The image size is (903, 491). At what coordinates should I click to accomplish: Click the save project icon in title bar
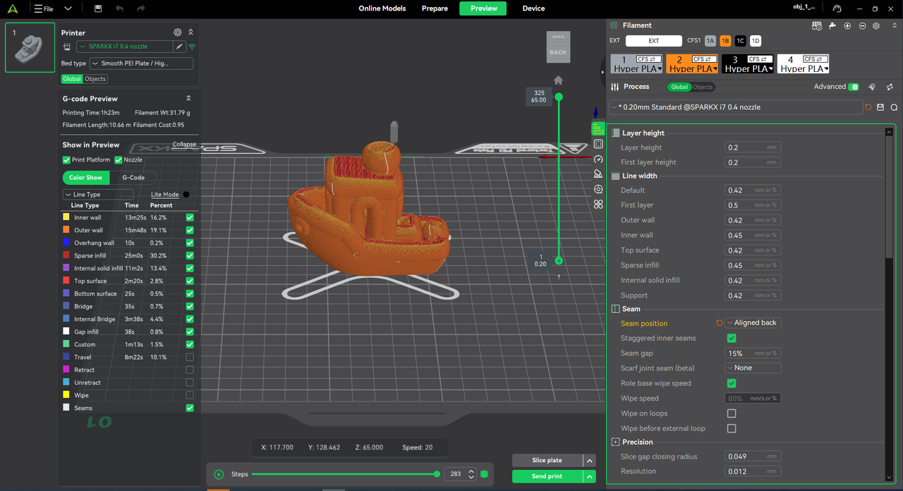click(x=98, y=8)
